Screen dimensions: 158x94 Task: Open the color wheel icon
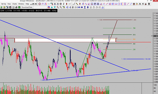pos(49,7)
